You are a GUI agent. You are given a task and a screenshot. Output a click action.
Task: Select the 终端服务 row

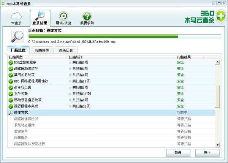[111, 138]
